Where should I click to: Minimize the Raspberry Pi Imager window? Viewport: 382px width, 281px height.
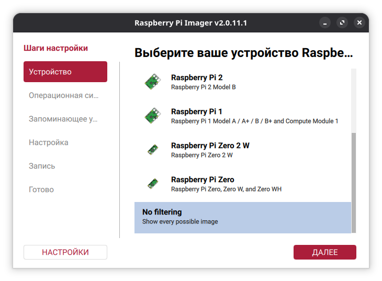pyautogui.click(x=325, y=23)
